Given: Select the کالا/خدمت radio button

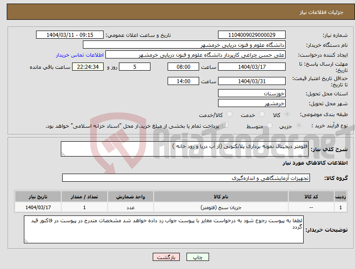Looking at the screenshot, I should (230, 114).
